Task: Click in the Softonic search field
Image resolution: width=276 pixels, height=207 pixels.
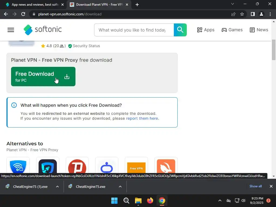Action: [x=134, y=30]
